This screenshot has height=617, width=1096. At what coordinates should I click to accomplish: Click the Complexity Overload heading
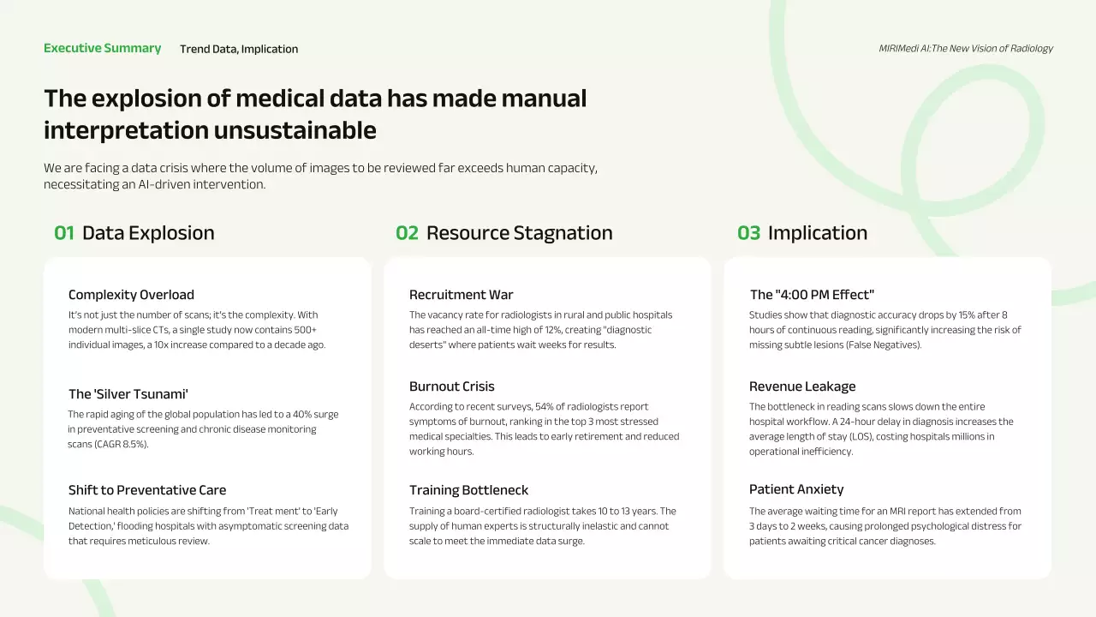click(131, 295)
